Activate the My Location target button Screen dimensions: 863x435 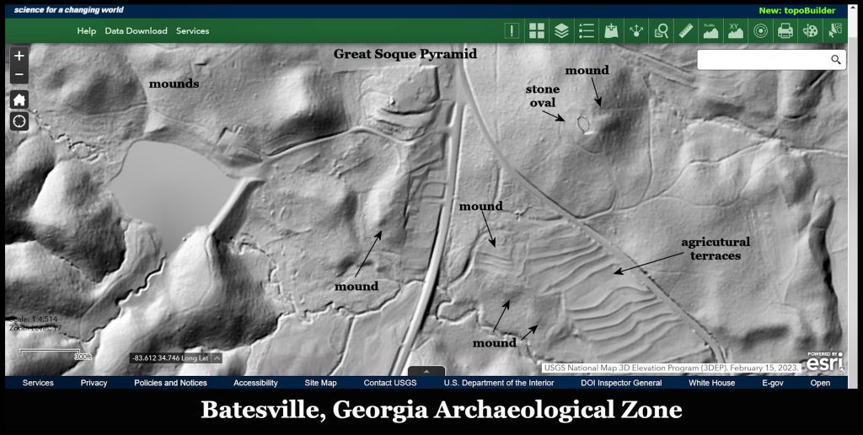[19, 121]
